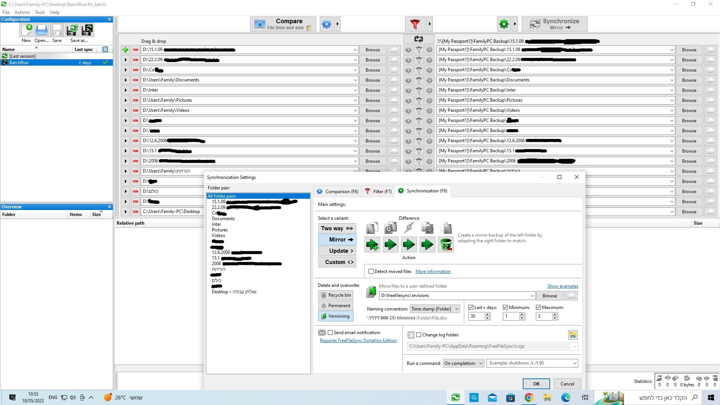720x405 pixels.
Task: Select the Two way variant
Action: 337,228
